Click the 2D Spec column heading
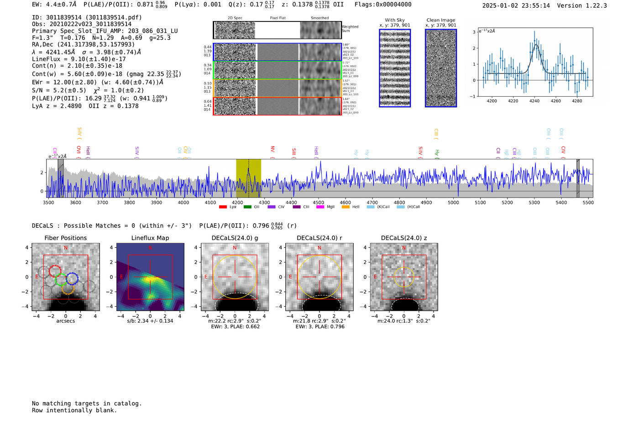The height and width of the screenshot is (435, 639). (x=235, y=18)
